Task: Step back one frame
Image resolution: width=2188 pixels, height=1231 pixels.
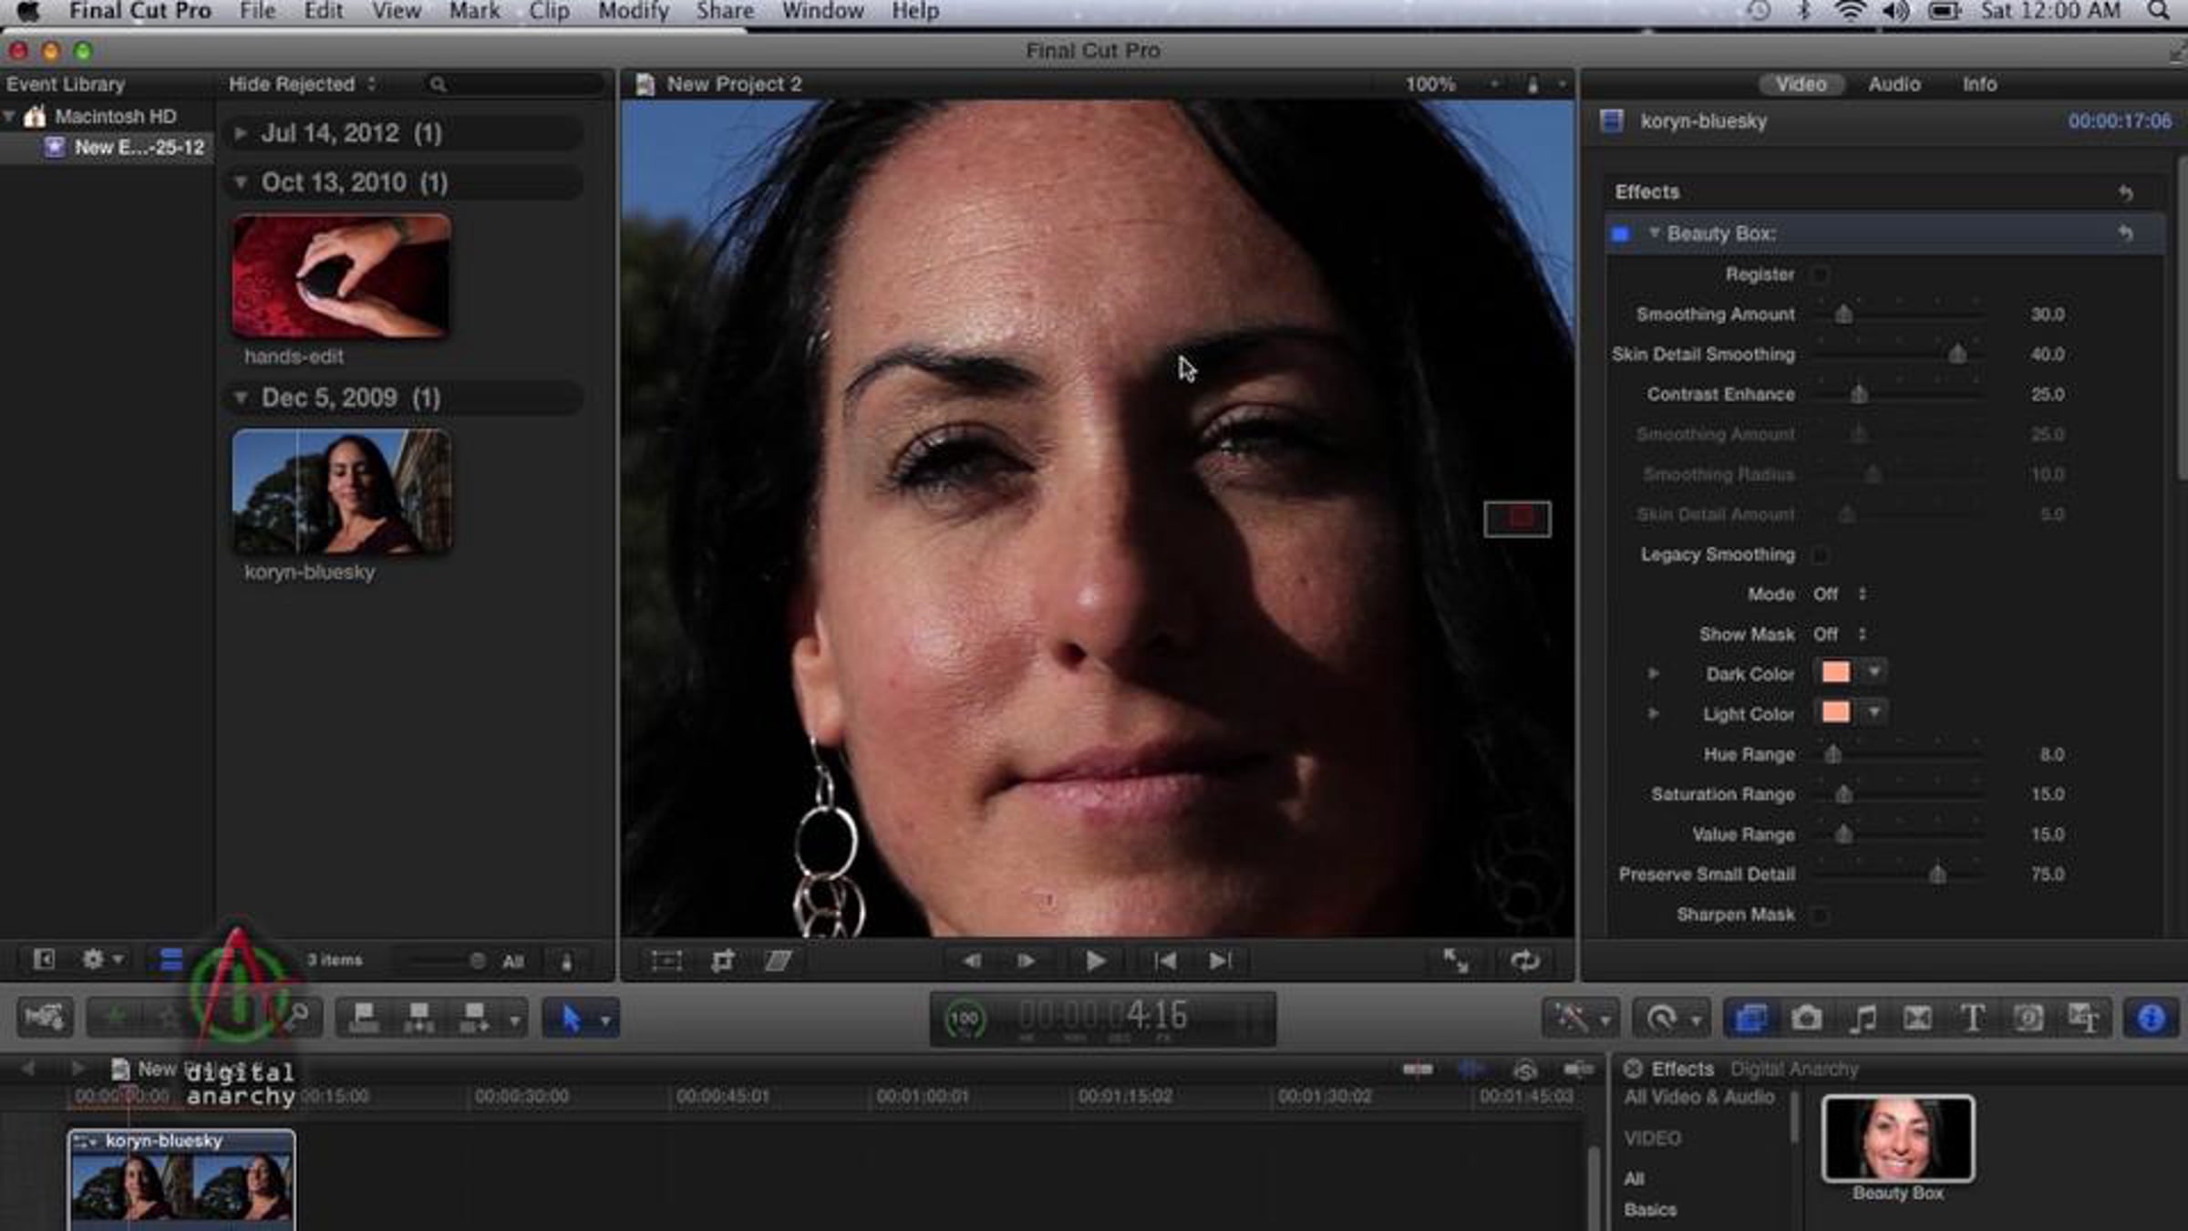Action: click(972, 961)
